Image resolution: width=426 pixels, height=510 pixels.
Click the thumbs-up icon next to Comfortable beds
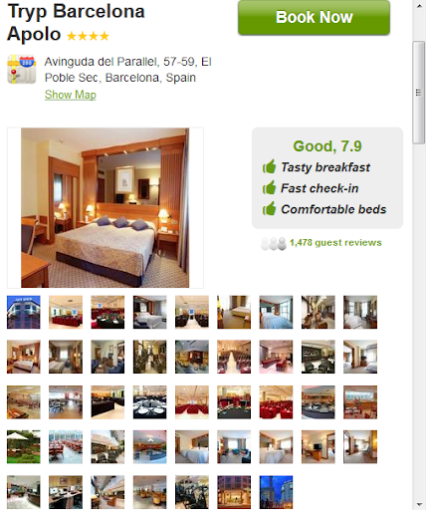coord(269,209)
